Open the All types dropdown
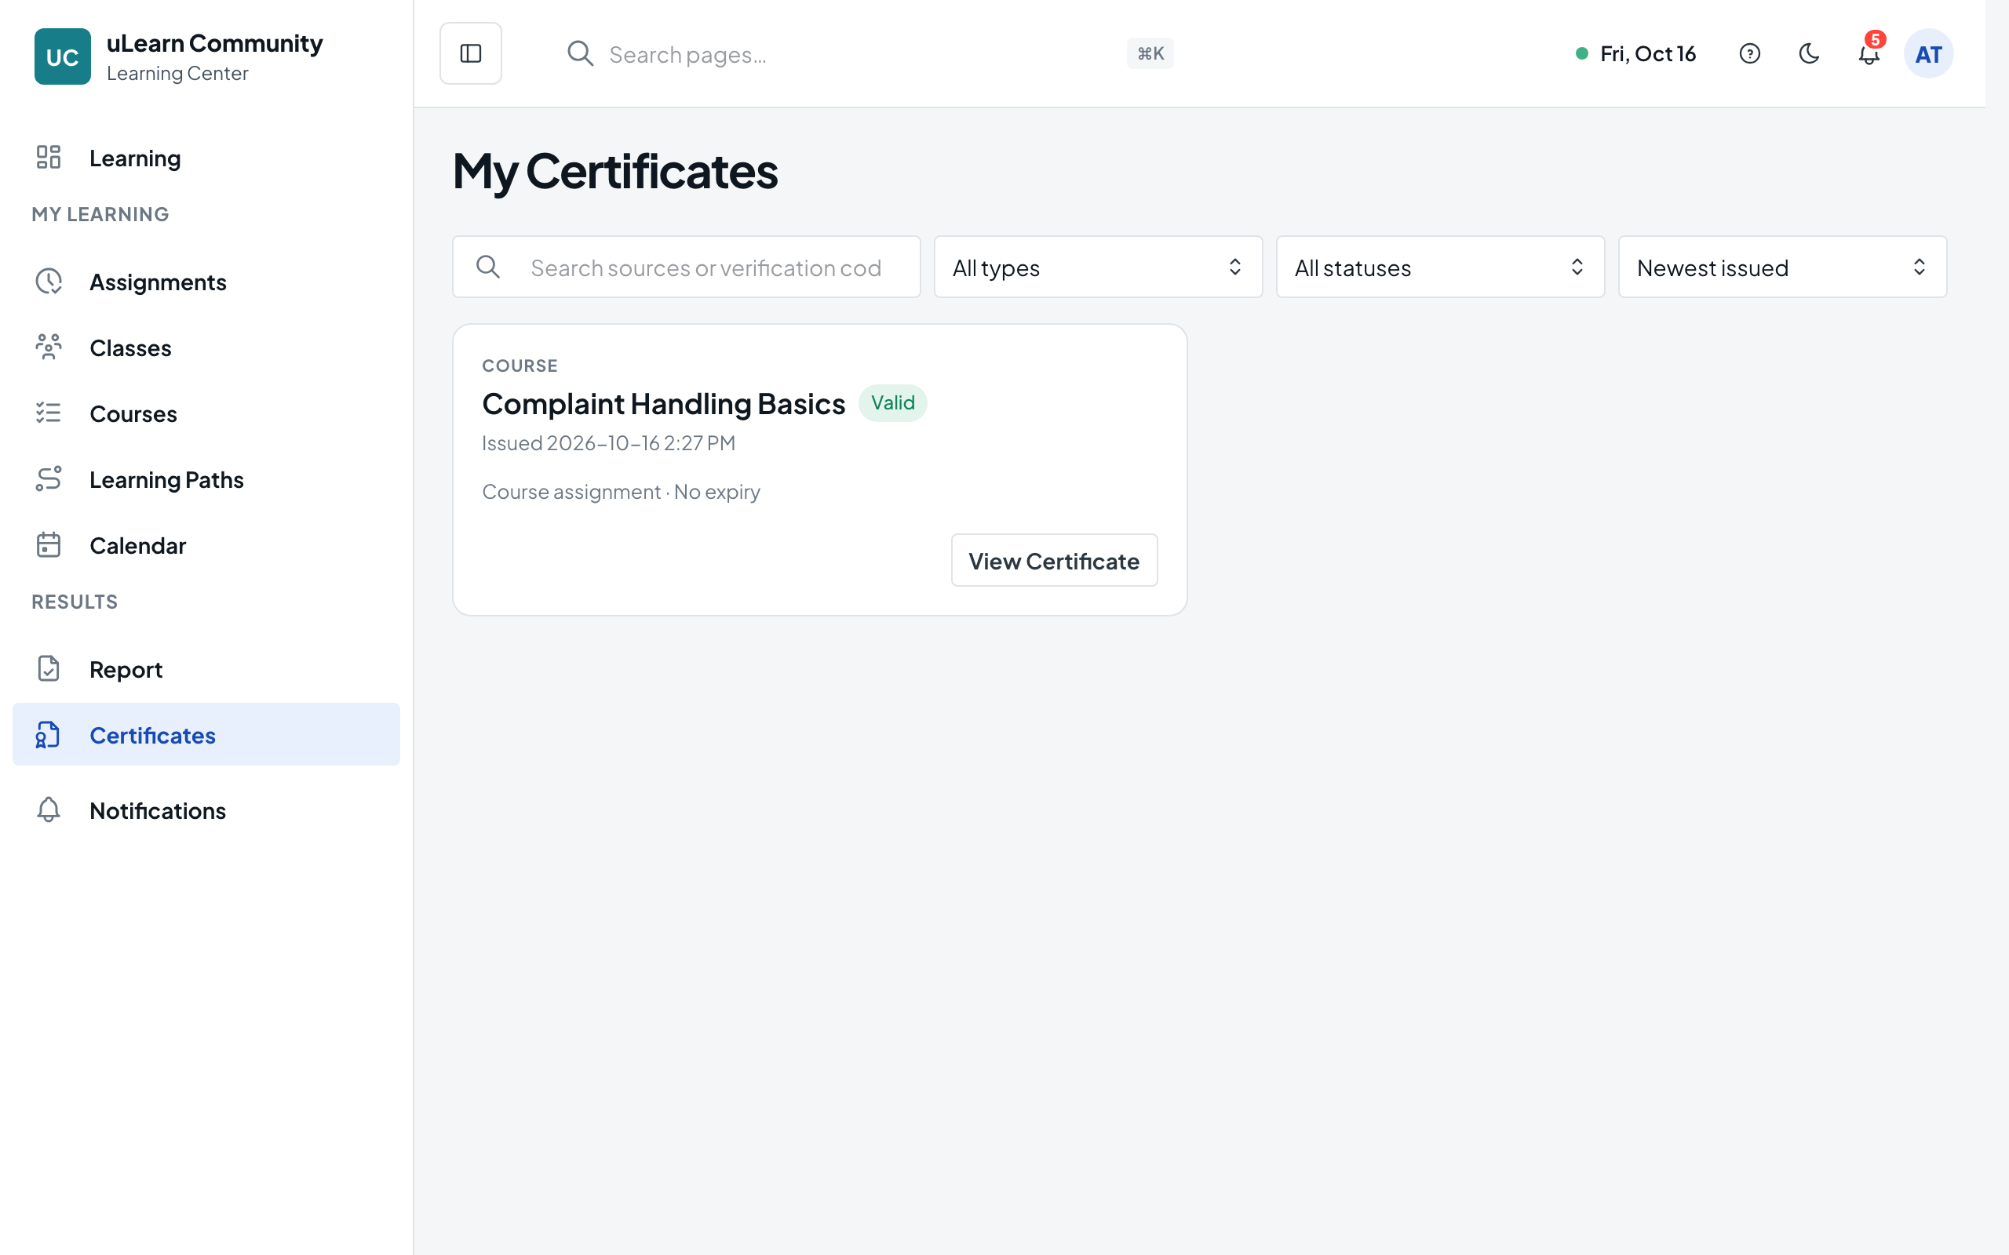 tap(1097, 267)
